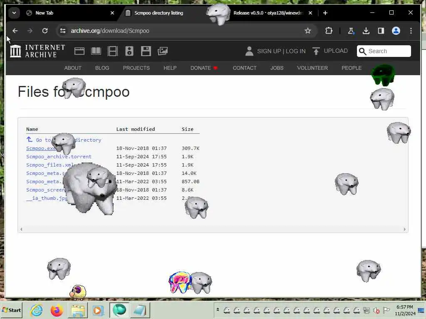Open the DONATE menu item

pos(204,68)
